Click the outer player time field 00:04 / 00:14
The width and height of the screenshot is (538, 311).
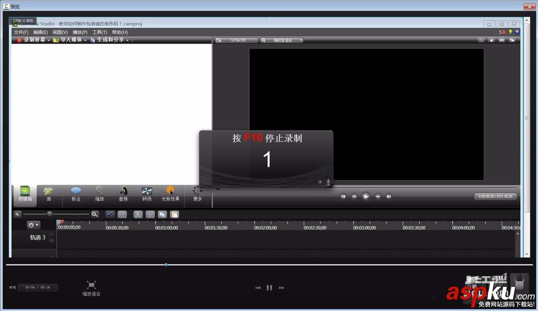tap(38, 287)
